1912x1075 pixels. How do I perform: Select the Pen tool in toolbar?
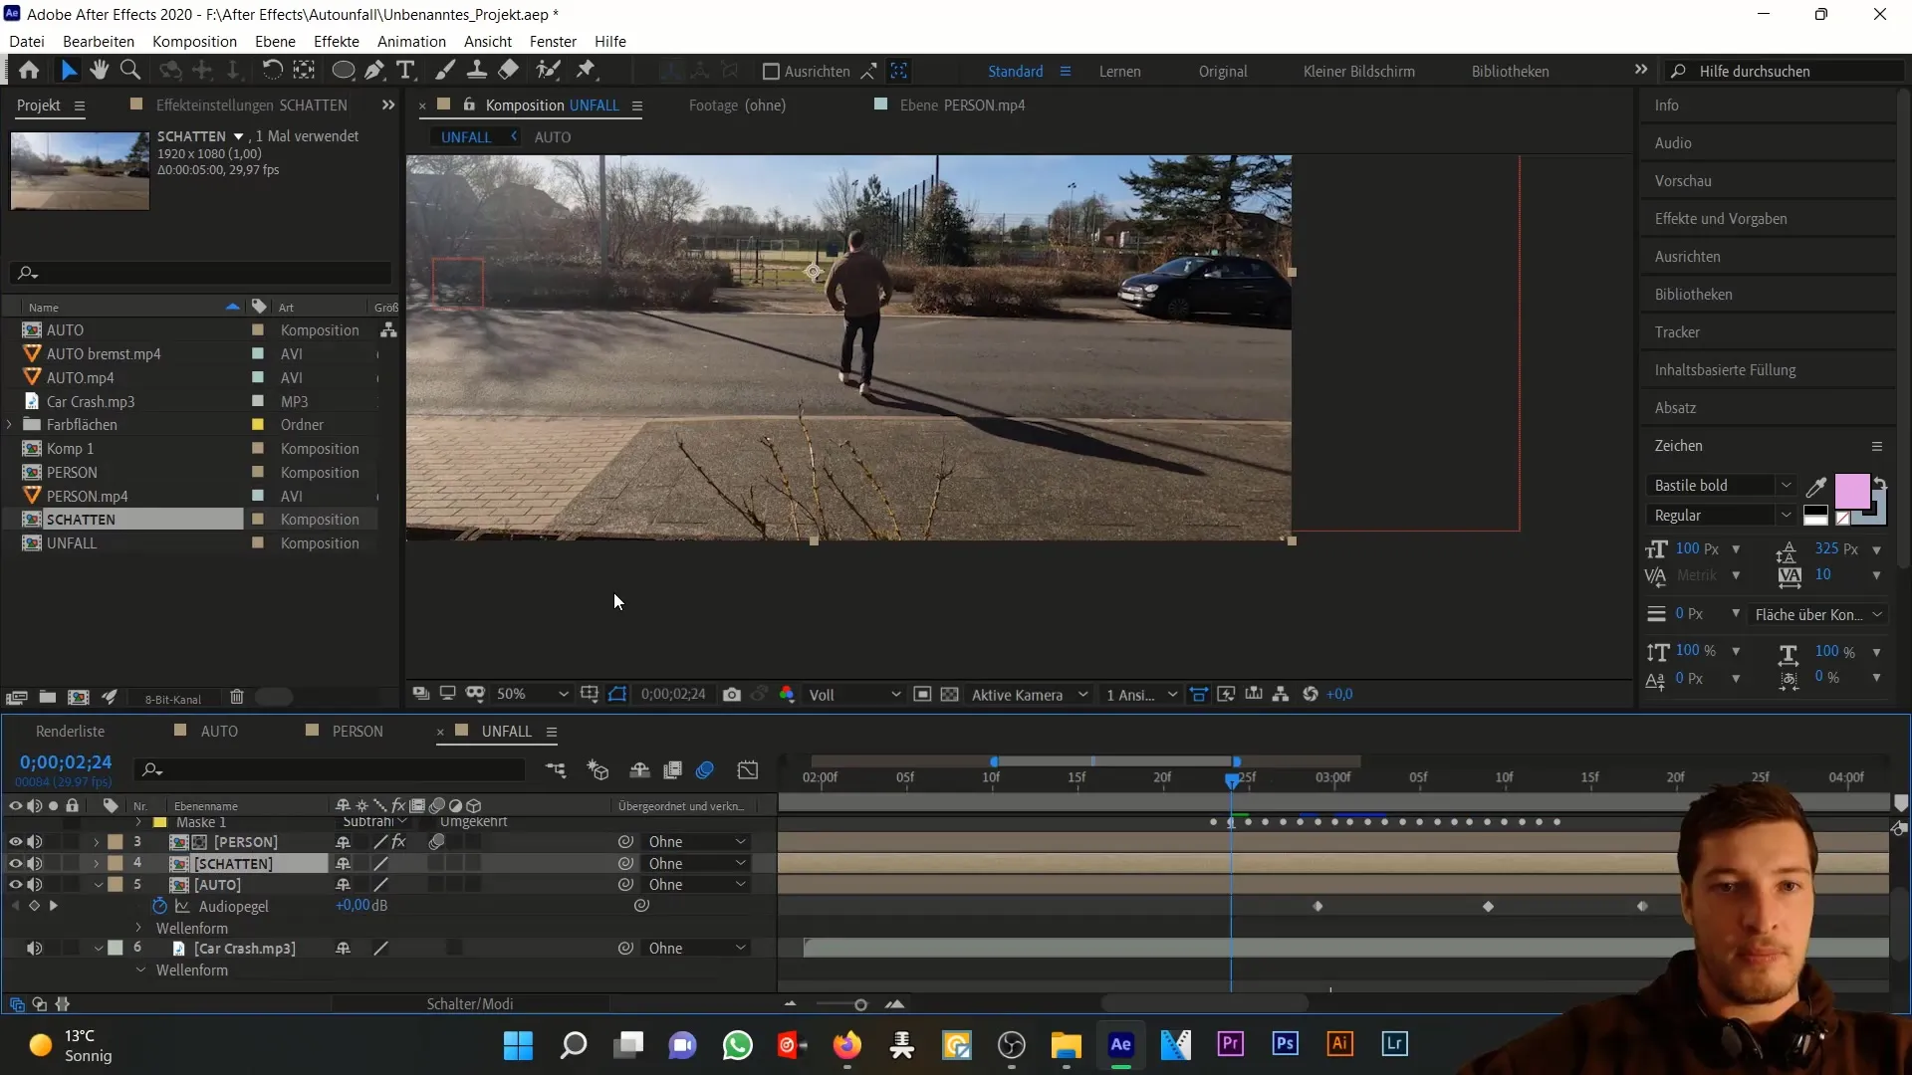pos(374,71)
